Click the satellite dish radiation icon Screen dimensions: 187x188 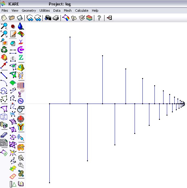coord(21,93)
